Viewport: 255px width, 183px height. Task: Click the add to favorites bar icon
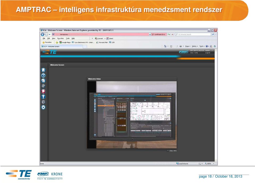tap(57, 42)
